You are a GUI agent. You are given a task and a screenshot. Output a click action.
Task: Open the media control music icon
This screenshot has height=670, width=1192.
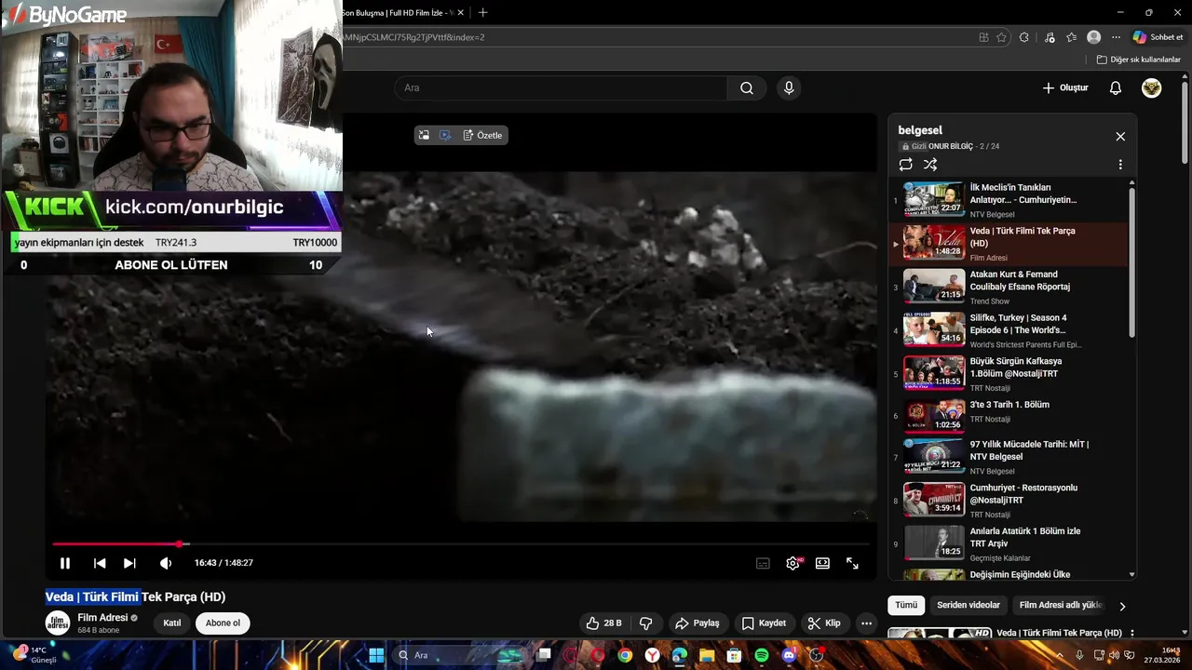1050,37
